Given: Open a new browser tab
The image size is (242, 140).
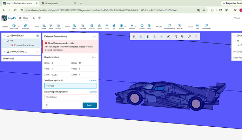Looking at the screenshot, I should [81, 3].
